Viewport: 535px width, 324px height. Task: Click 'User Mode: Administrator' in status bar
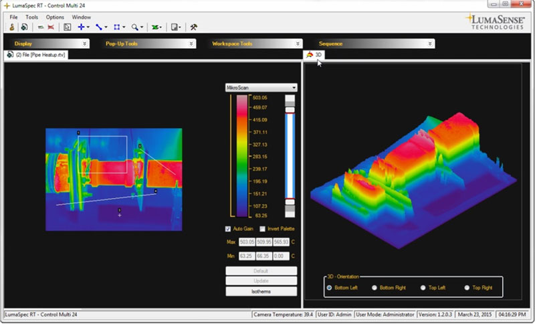(x=385, y=315)
